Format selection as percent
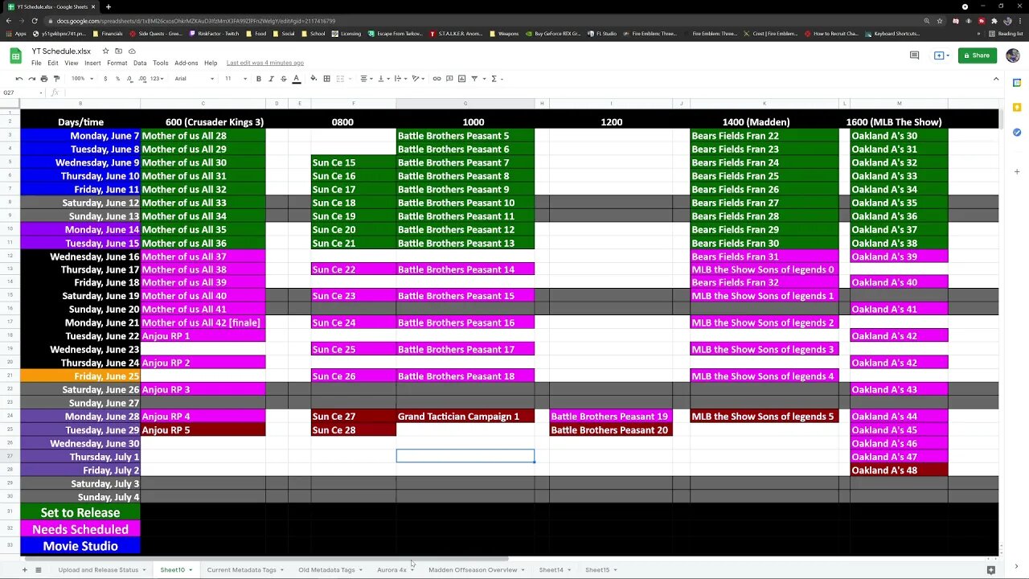This screenshot has height=579, width=1029. 118,79
